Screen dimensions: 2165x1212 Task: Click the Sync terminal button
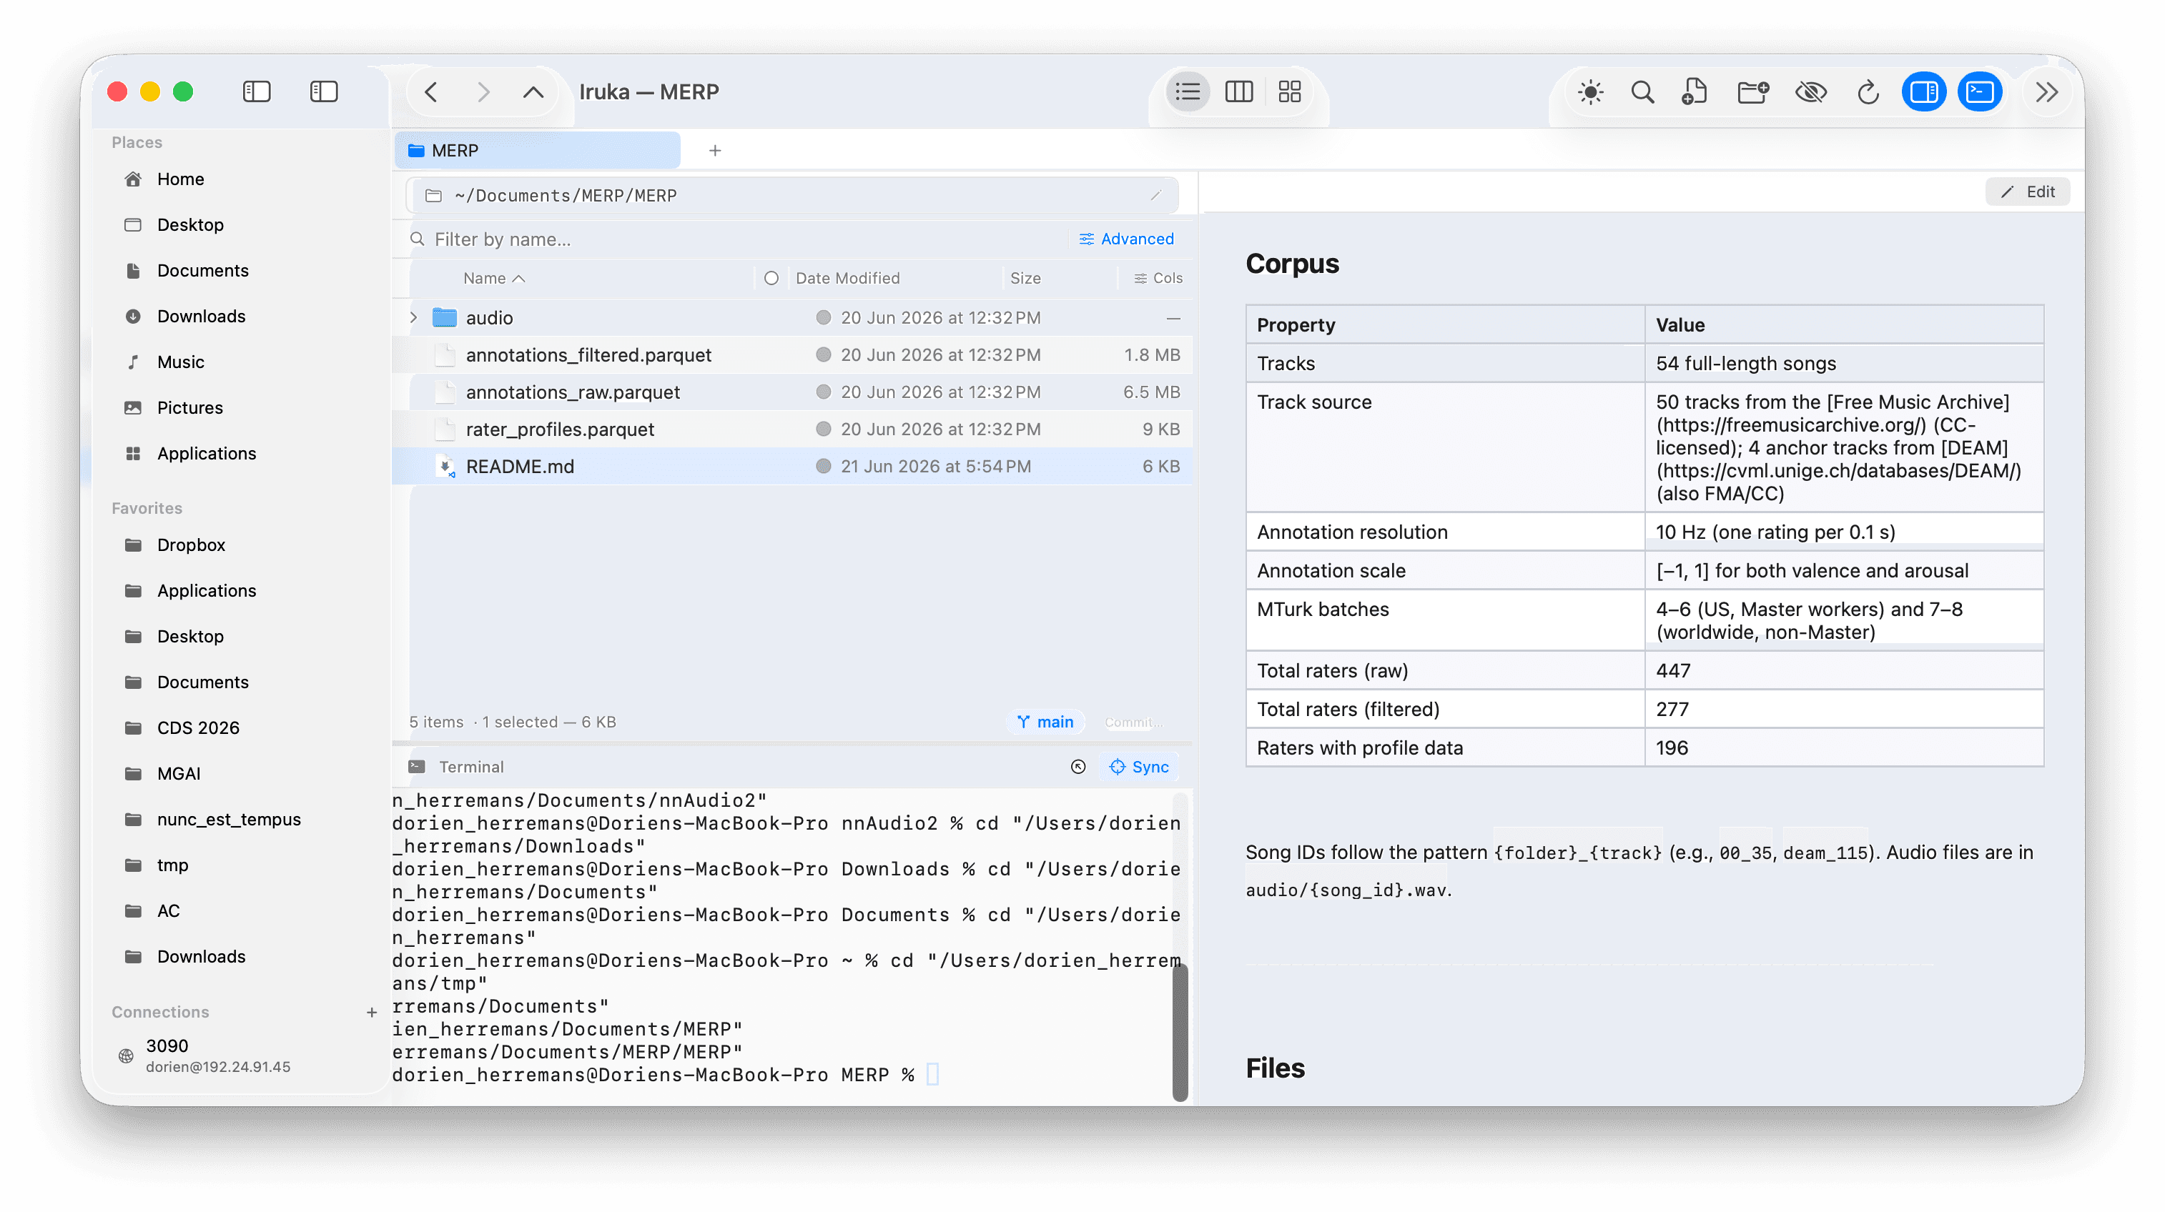(x=1139, y=767)
